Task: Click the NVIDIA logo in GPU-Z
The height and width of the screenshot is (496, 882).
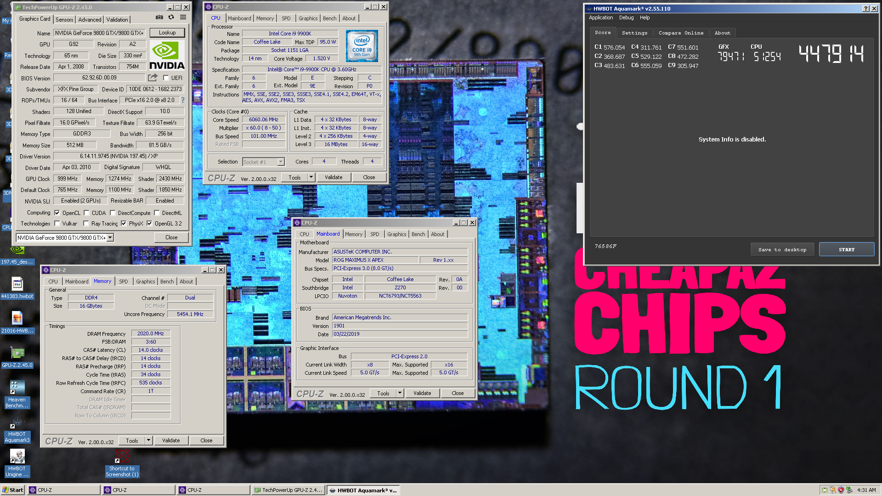Action: point(167,55)
